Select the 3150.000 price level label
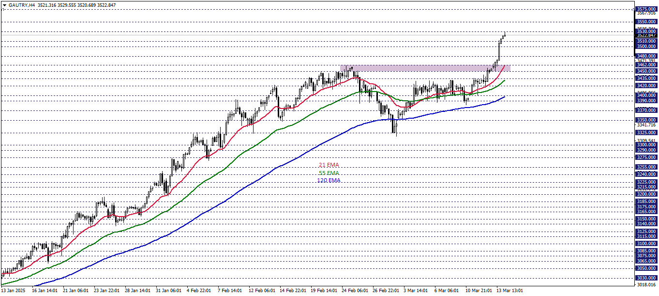This screenshot has height=296, width=659. [646, 219]
